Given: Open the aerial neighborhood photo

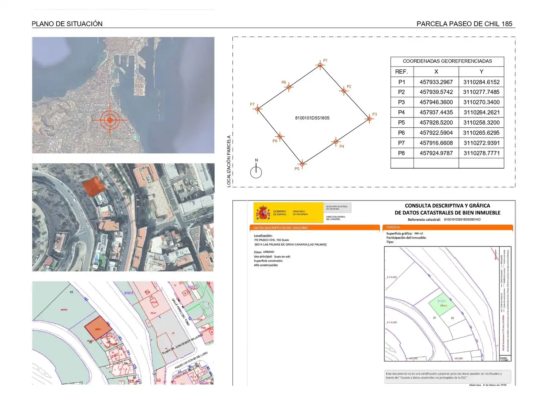Looking at the screenshot, I should pos(123,217).
